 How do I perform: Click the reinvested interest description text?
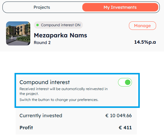(64, 91)
